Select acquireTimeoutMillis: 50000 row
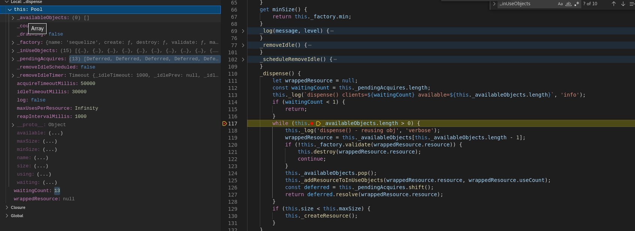This screenshot has height=231, width=635. (110, 83)
